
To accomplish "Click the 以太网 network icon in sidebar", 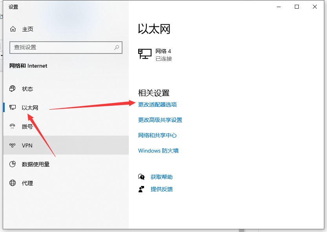I will (x=12, y=107).
